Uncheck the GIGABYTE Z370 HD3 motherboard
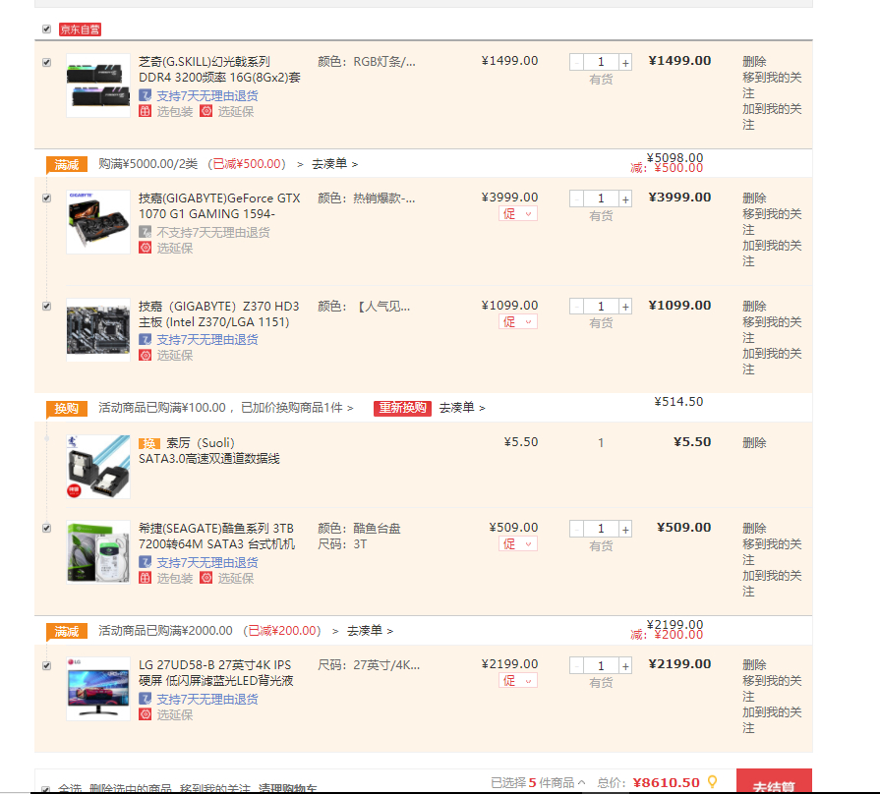The height and width of the screenshot is (794, 880). click(x=46, y=307)
